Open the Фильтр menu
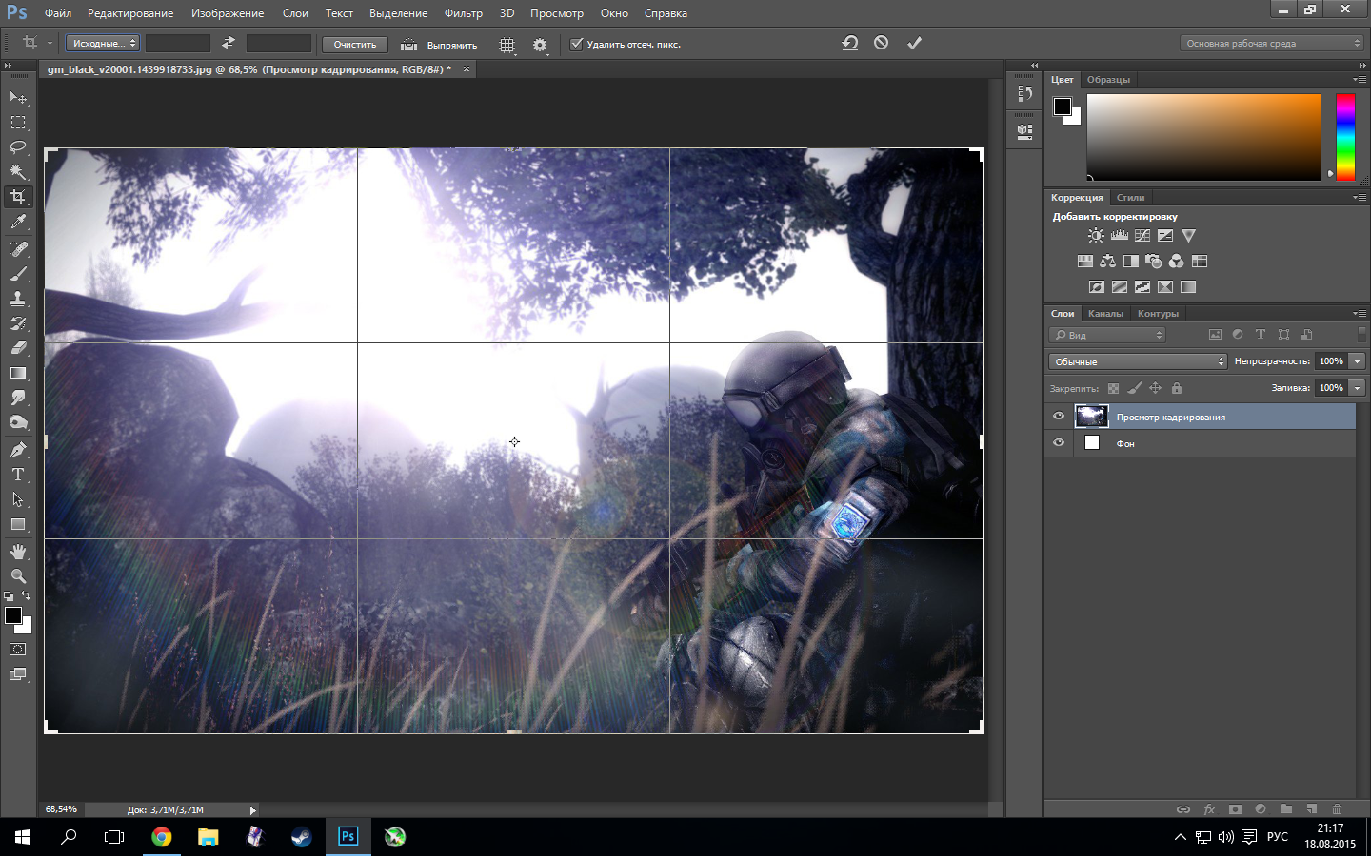 point(464,13)
